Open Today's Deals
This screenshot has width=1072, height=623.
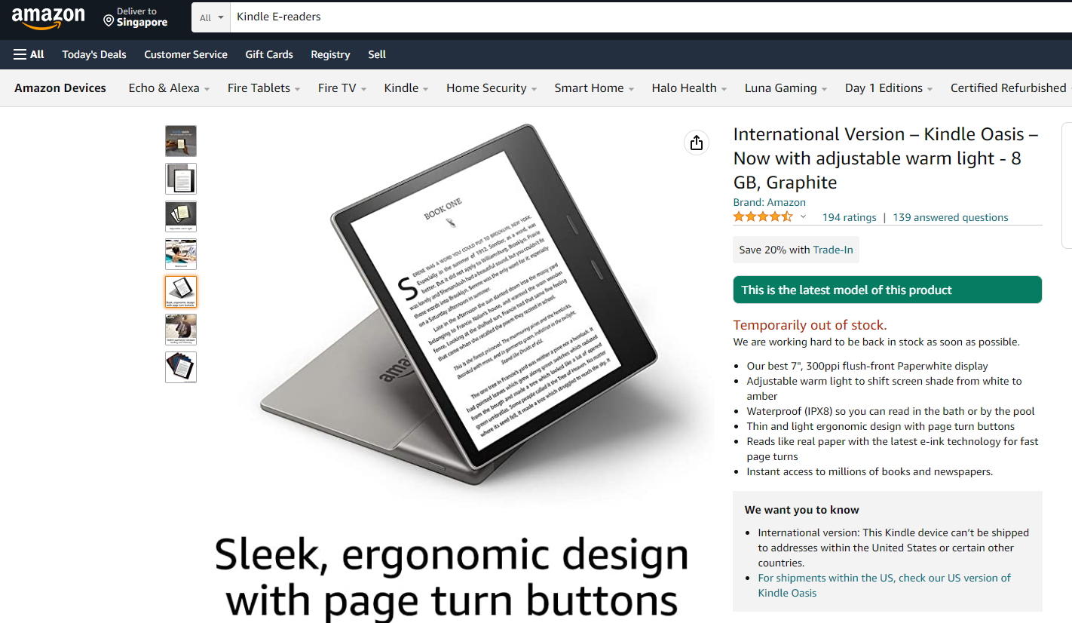(x=94, y=54)
